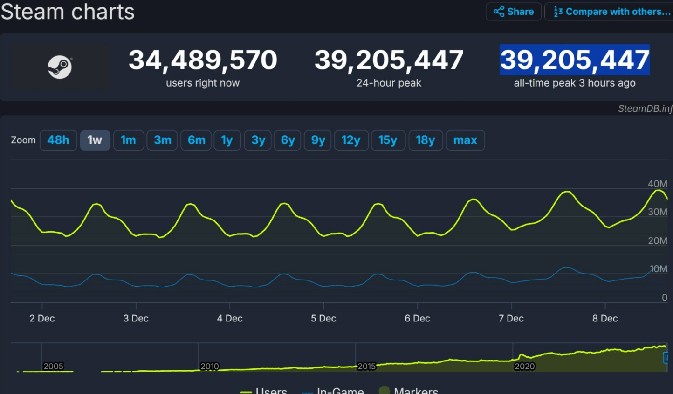Screen dimensions: 673x394
Task: Pick the 15y zoom option
Action: click(x=387, y=140)
